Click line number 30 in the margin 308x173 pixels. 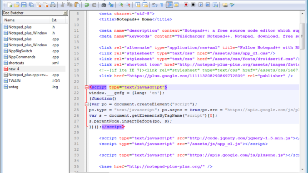pyautogui.click(x=76, y=138)
